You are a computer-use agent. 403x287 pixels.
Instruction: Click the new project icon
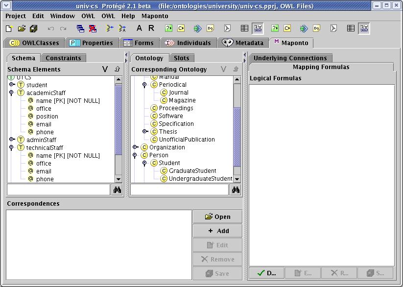pos(9,28)
